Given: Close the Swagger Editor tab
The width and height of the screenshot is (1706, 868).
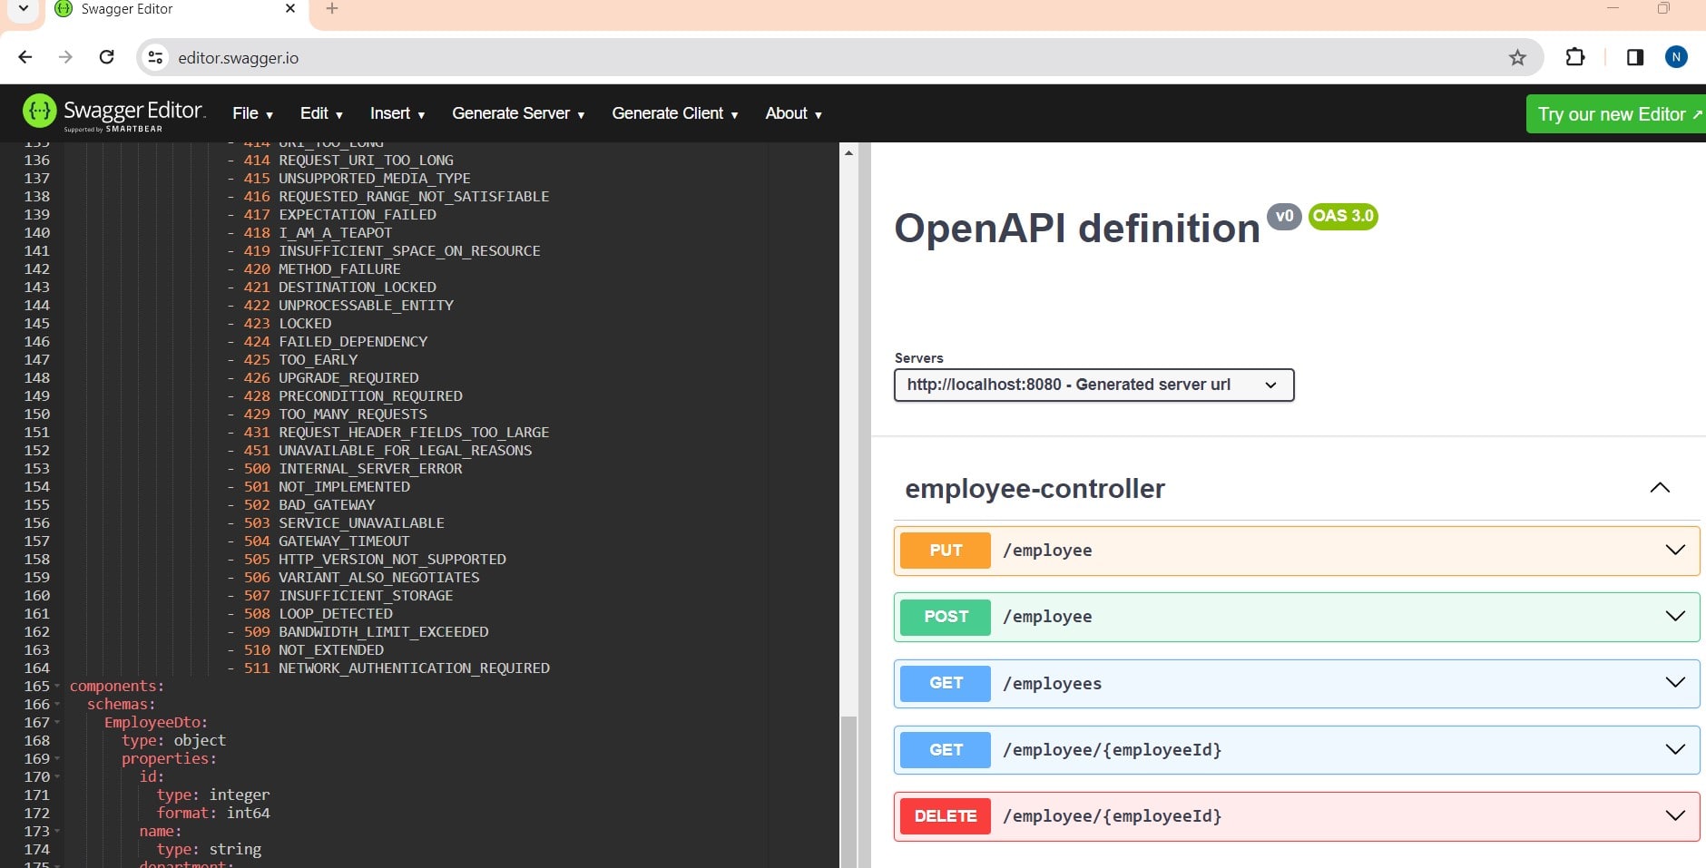Looking at the screenshot, I should click(290, 9).
